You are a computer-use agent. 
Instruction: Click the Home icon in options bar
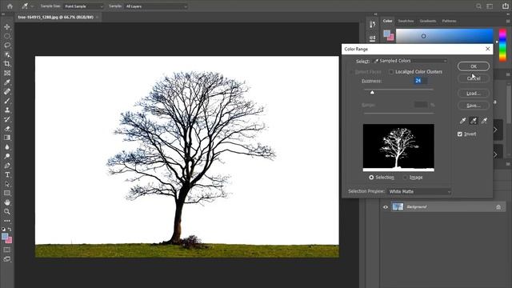(10, 6)
